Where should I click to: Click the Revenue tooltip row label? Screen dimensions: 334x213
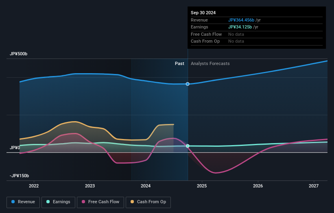point(199,20)
